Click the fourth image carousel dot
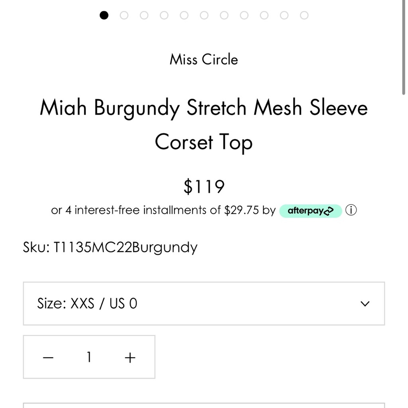Image resolution: width=408 pixels, height=408 pixels. coord(164,15)
